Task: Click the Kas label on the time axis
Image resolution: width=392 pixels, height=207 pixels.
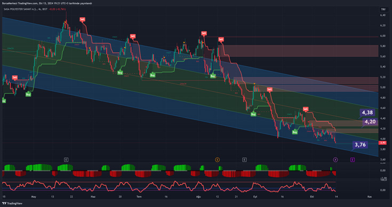Action: 369,197
